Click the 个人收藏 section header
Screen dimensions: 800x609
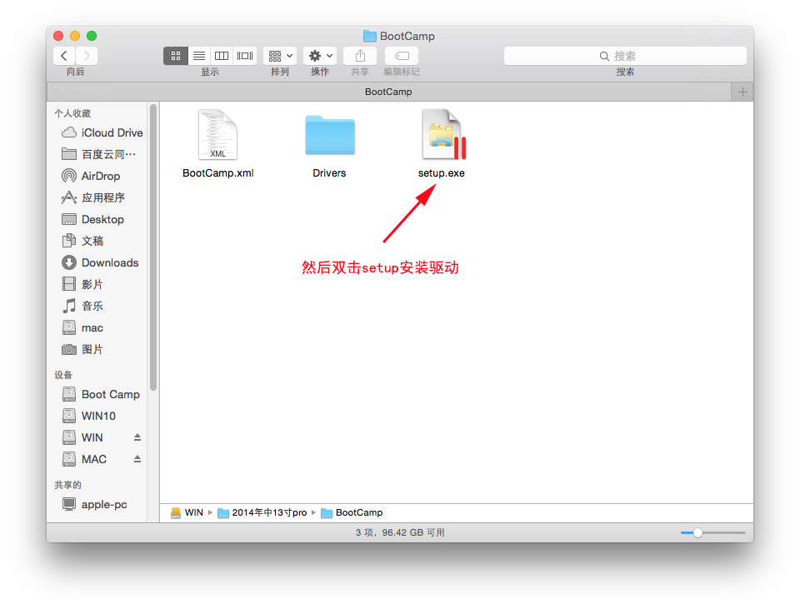(72, 113)
